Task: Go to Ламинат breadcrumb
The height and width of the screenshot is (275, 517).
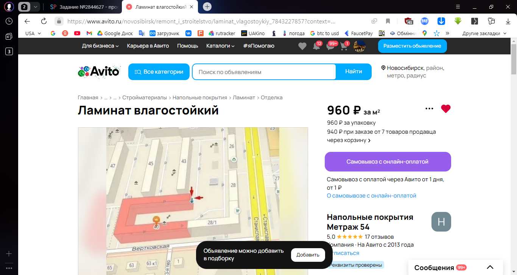Action: pyautogui.click(x=244, y=97)
